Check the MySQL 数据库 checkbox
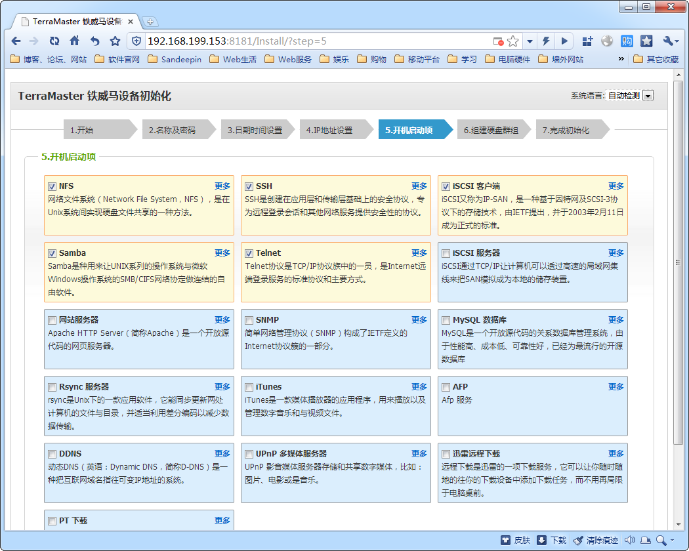Viewport: 689px width, 551px height. pos(446,320)
